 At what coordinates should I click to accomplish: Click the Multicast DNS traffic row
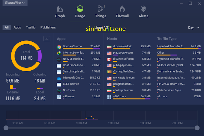pyautogui.click(x=179, y=66)
